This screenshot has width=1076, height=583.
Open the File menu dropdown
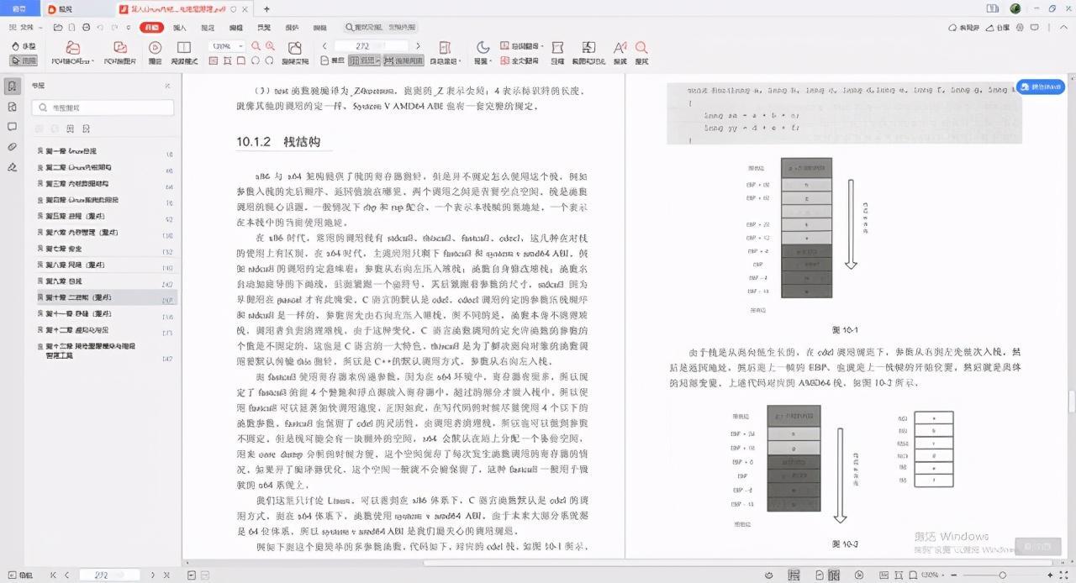coord(26,28)
